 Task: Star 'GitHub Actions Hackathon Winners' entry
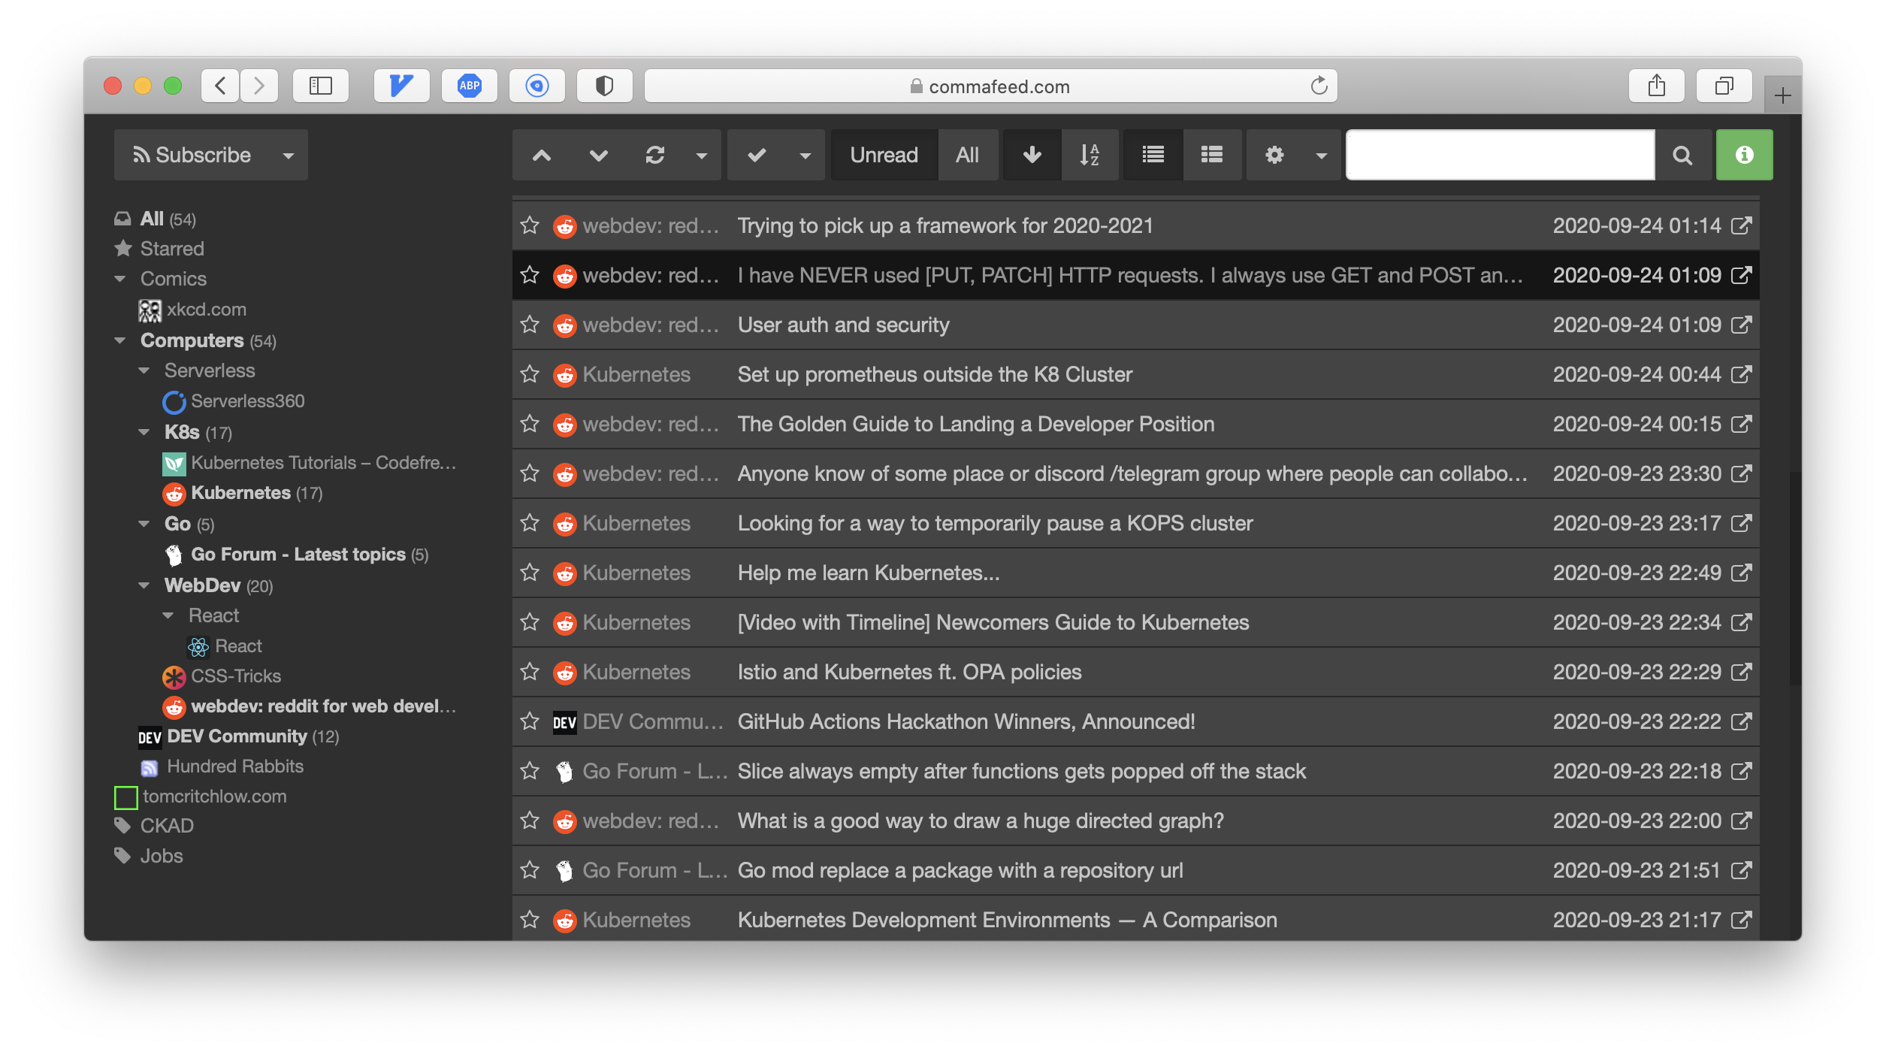[530, 721]
